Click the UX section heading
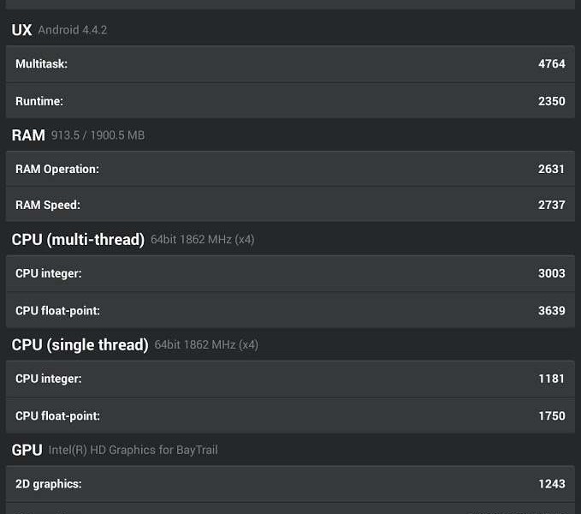581x514 pixels. pos(21,30)
